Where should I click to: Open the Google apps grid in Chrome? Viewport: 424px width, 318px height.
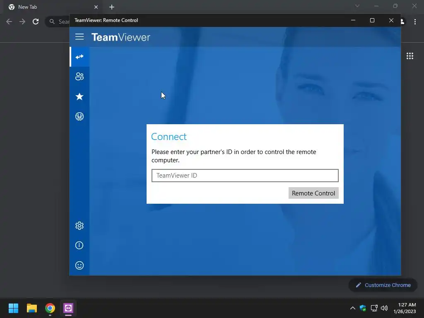click(x=410, y=56)
